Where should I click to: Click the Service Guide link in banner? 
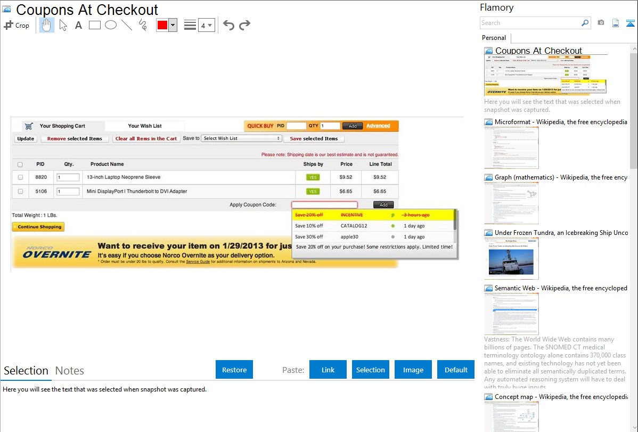pyautogui.click(x=198, y=262)
